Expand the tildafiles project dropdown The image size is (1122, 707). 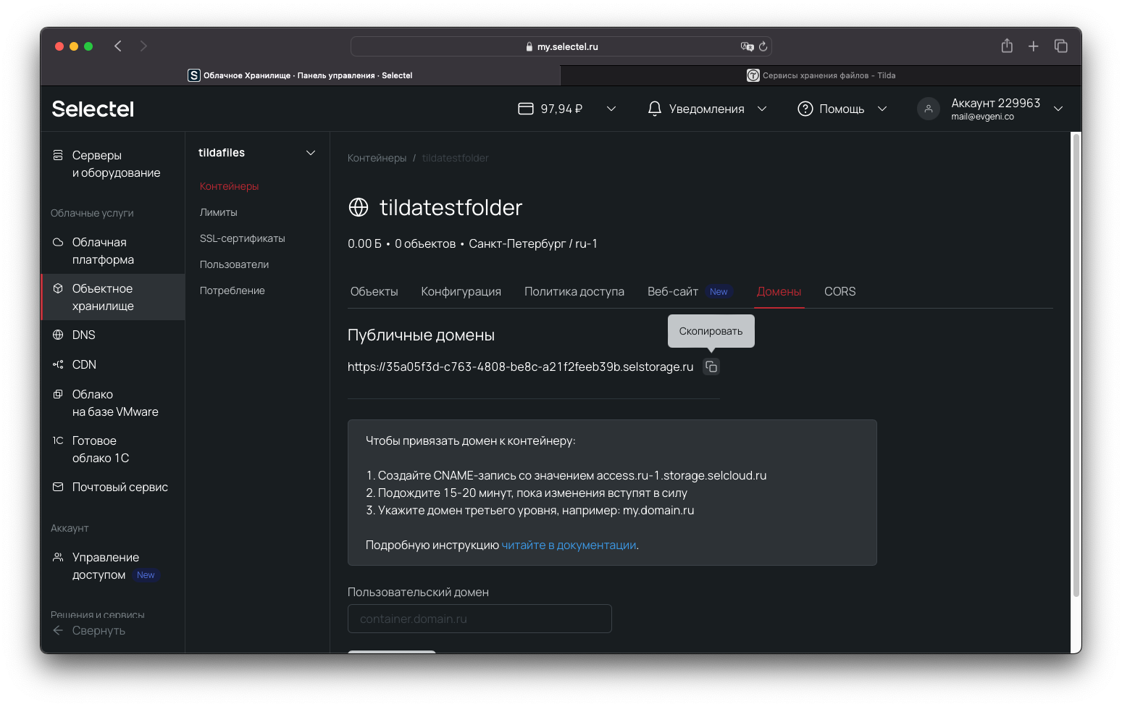(311, 153)
